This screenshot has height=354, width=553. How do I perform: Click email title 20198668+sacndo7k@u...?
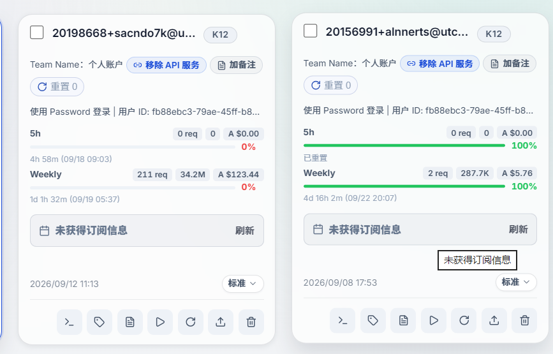coord(124,33)
